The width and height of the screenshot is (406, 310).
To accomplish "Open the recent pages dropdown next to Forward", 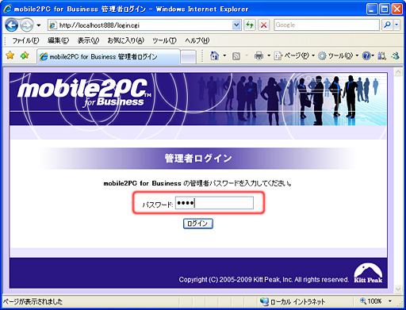I will [x=39, y=25].
